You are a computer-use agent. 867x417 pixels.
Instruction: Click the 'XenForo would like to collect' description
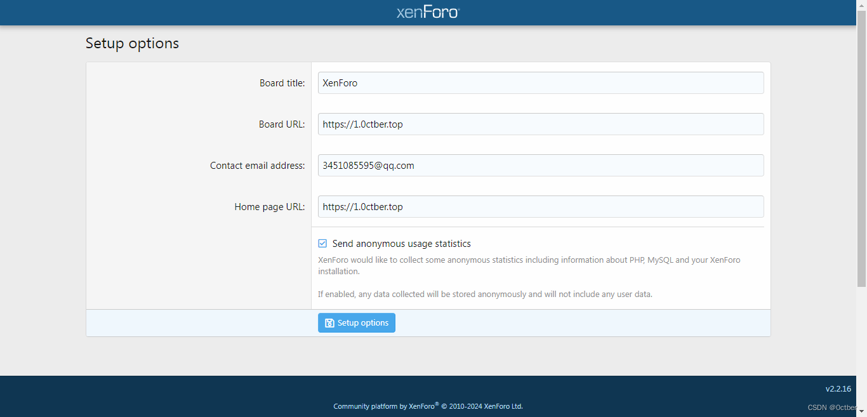coord(529,265)
